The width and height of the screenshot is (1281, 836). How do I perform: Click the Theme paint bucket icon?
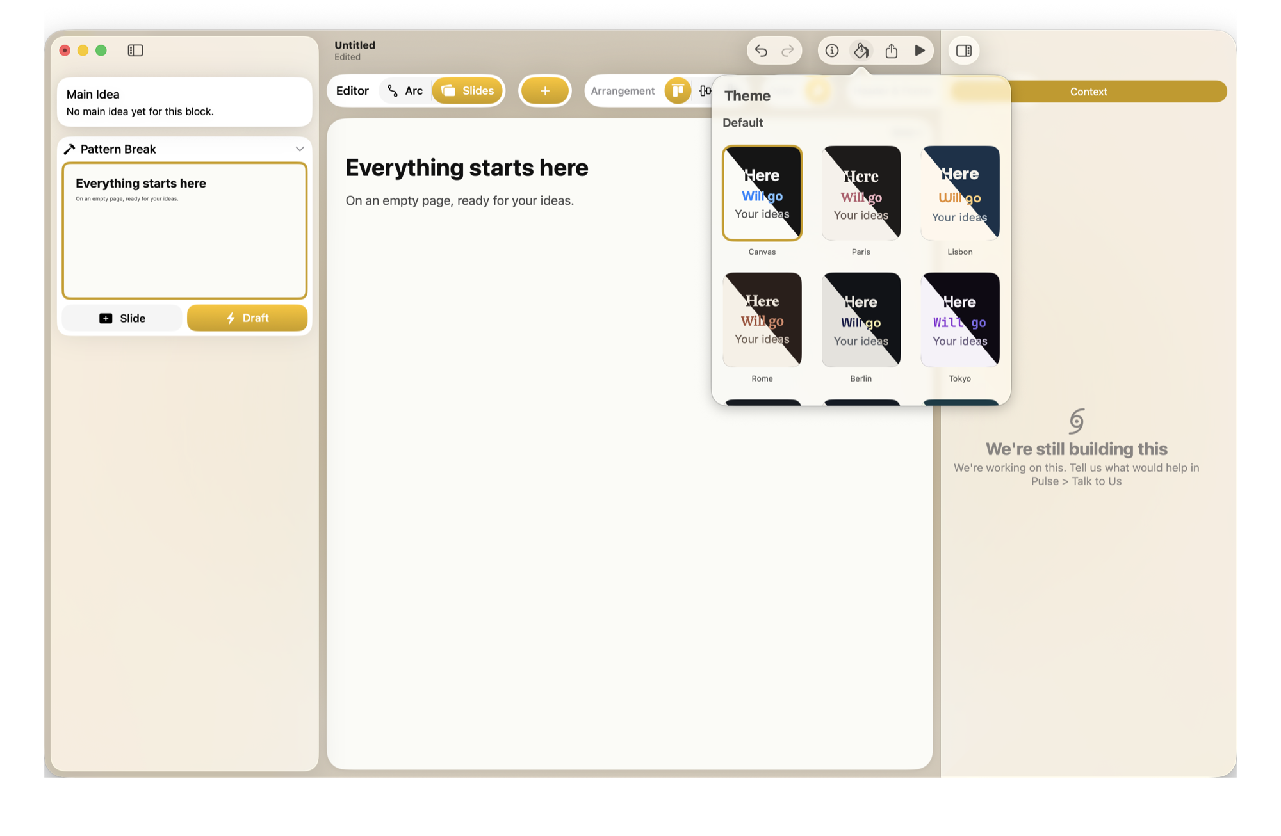tap(861, 51)
